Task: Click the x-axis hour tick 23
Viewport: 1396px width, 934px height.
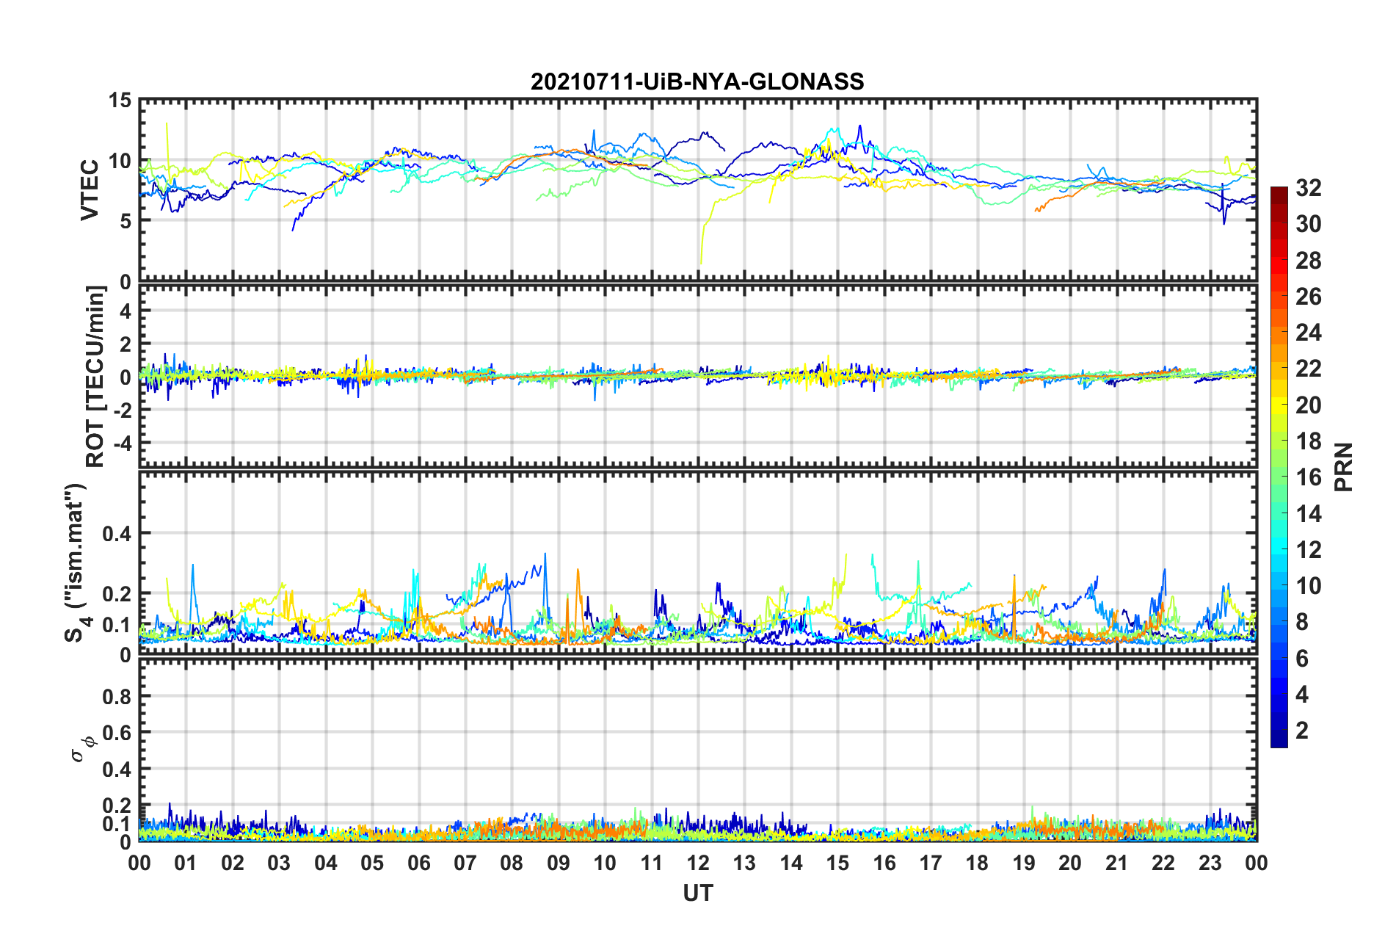Action: click(1210, 863)
